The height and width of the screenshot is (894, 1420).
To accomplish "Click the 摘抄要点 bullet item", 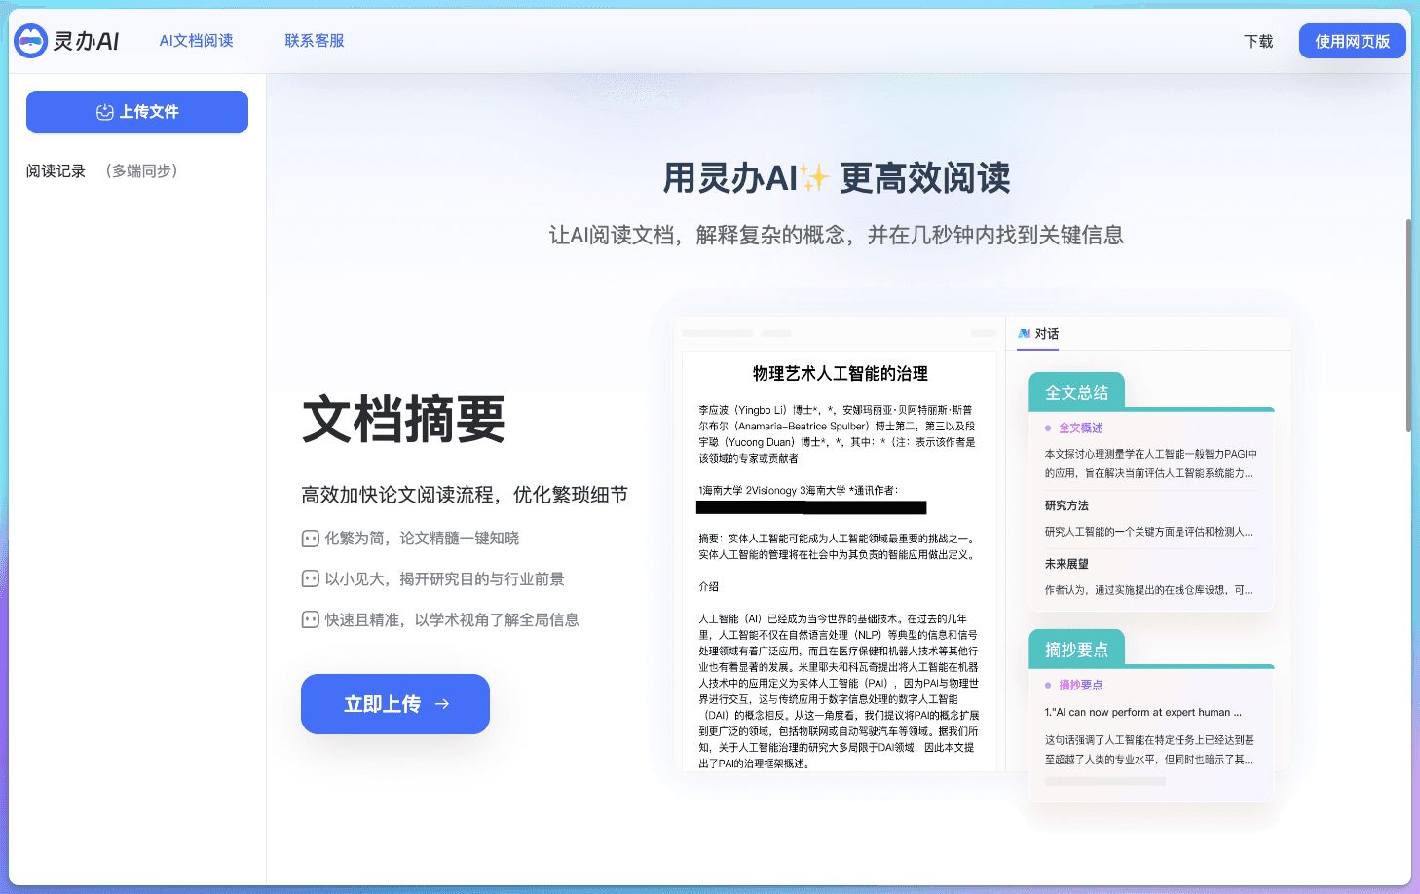I will pyautogui.click(x=1074, y=685).
